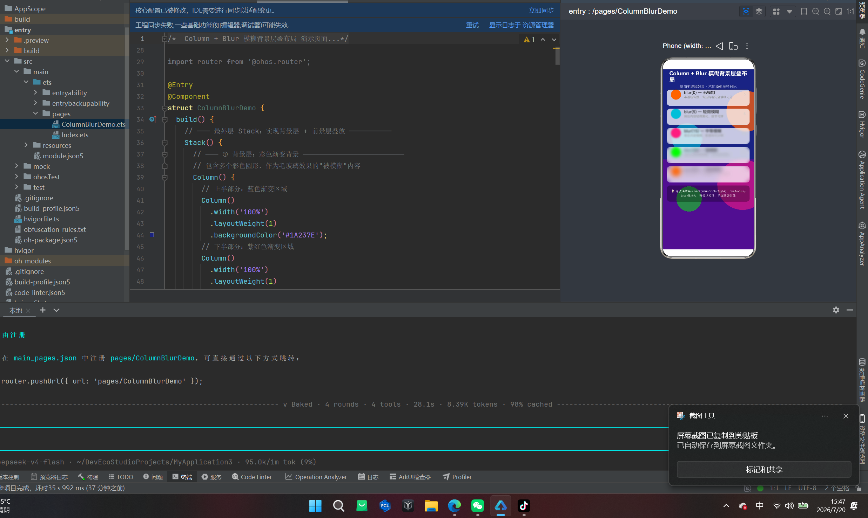Collapse the struct ColumnBlurDemo fold on line 33
The image size is (868, 518).
coord(164,108)
